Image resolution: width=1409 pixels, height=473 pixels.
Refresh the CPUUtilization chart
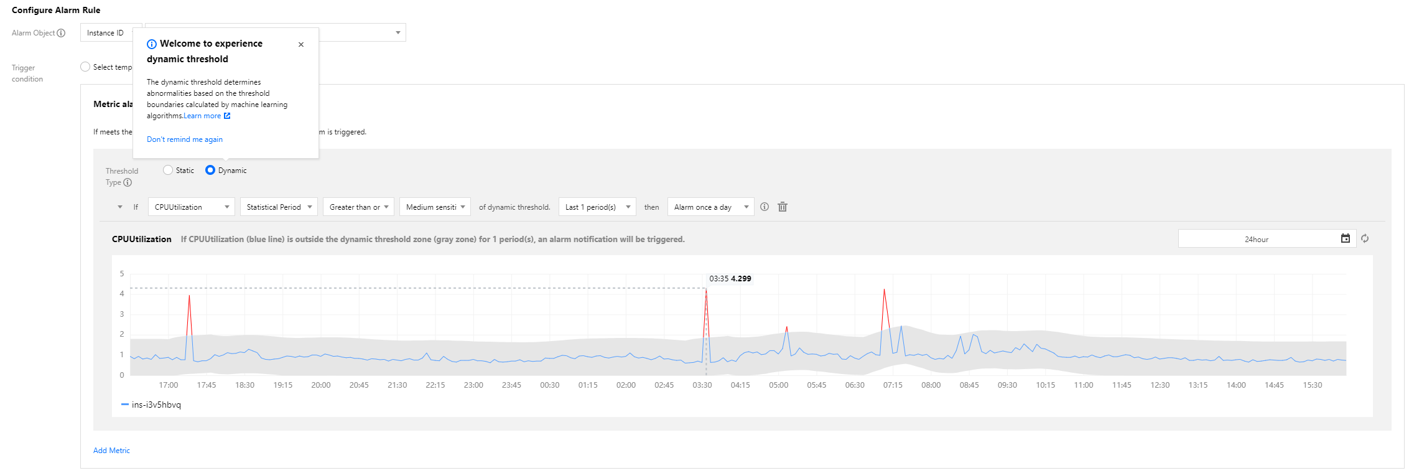[x=1365, y=239]
